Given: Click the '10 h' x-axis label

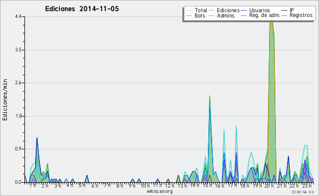Looking at the screenshot, I should 145,185.
